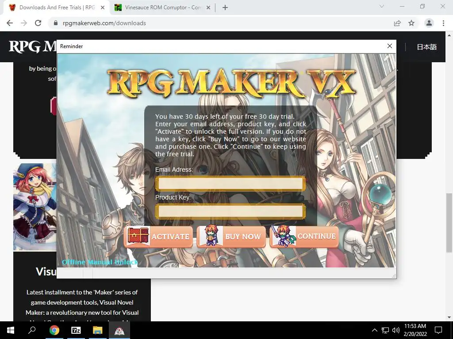Go forward in Chrome
Image resolution: width=453 pixels, height=339 pixels.
tap(24, 23)
